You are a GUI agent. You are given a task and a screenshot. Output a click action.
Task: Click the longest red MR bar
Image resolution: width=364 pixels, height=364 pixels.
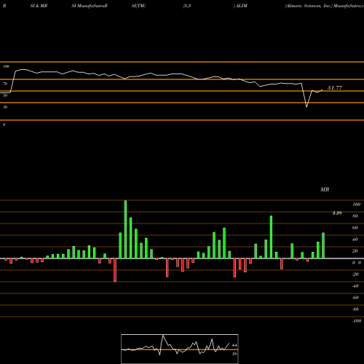115,270
